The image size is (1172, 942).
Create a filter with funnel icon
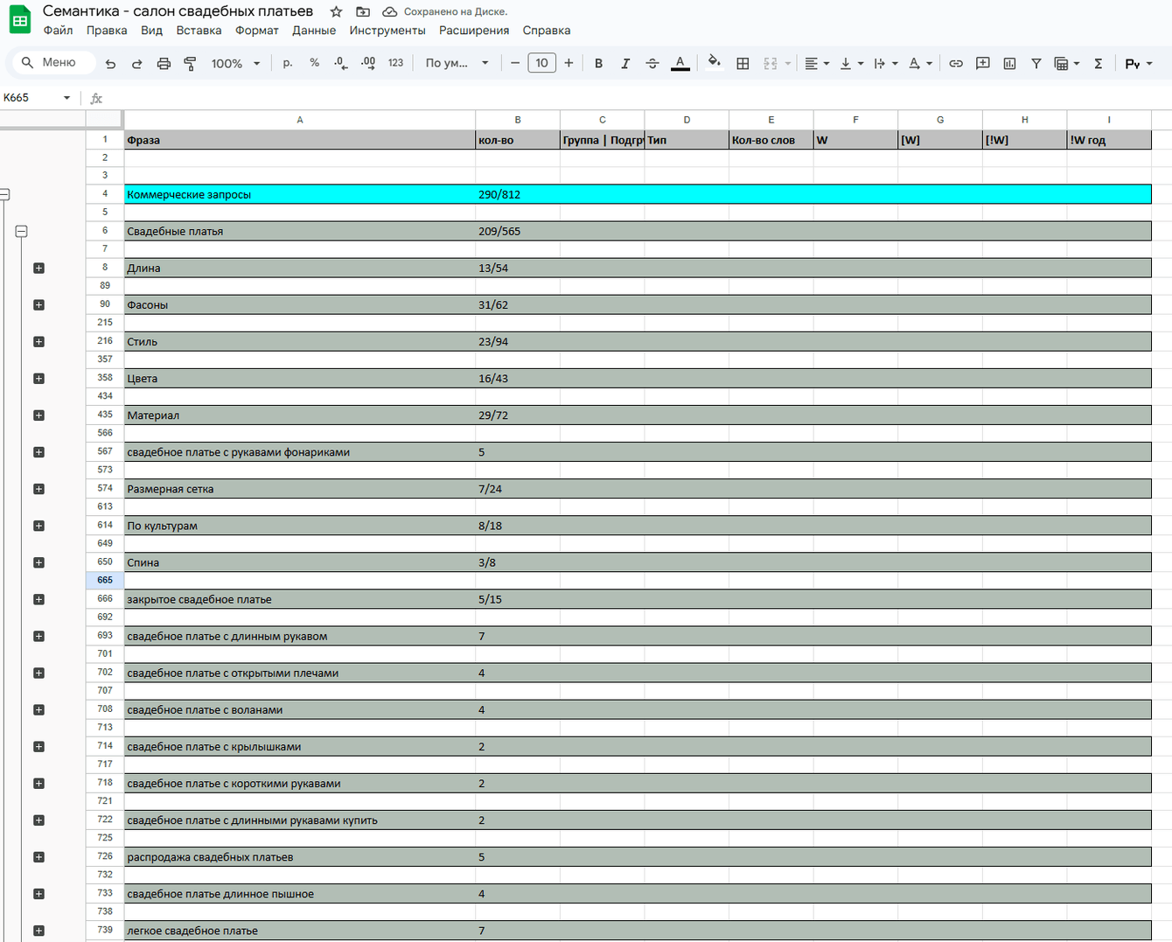1036,63
